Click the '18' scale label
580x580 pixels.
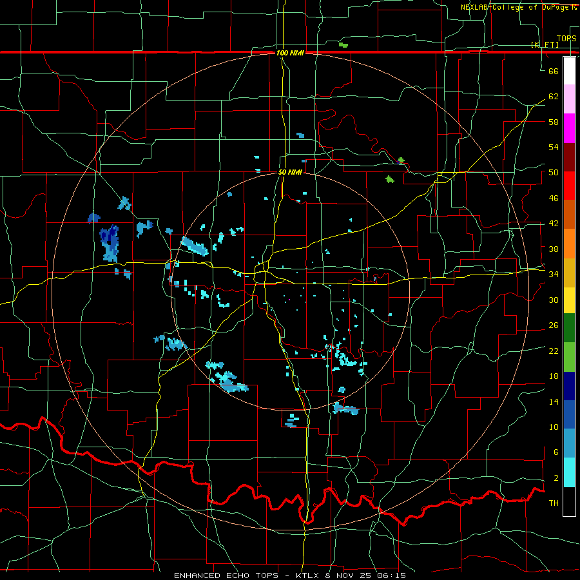click(x=554, y=376)
